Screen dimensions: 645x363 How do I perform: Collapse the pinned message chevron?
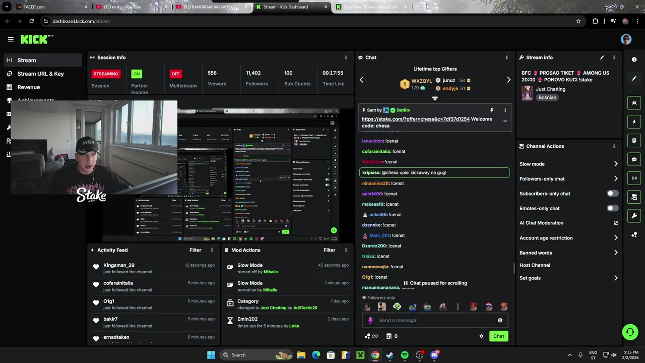(x=505, y=121)
